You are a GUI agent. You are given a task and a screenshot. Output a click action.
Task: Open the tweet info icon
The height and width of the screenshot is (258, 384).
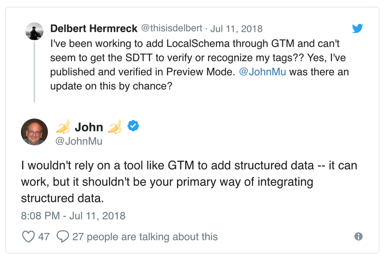point(358,236)
